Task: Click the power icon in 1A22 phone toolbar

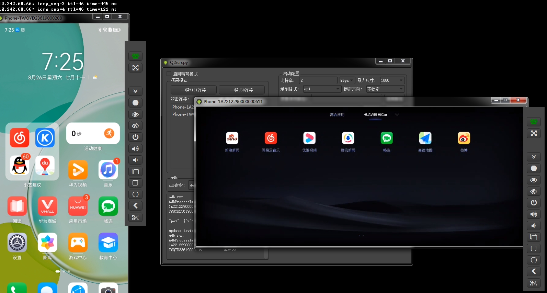Action: coord(534,203)
